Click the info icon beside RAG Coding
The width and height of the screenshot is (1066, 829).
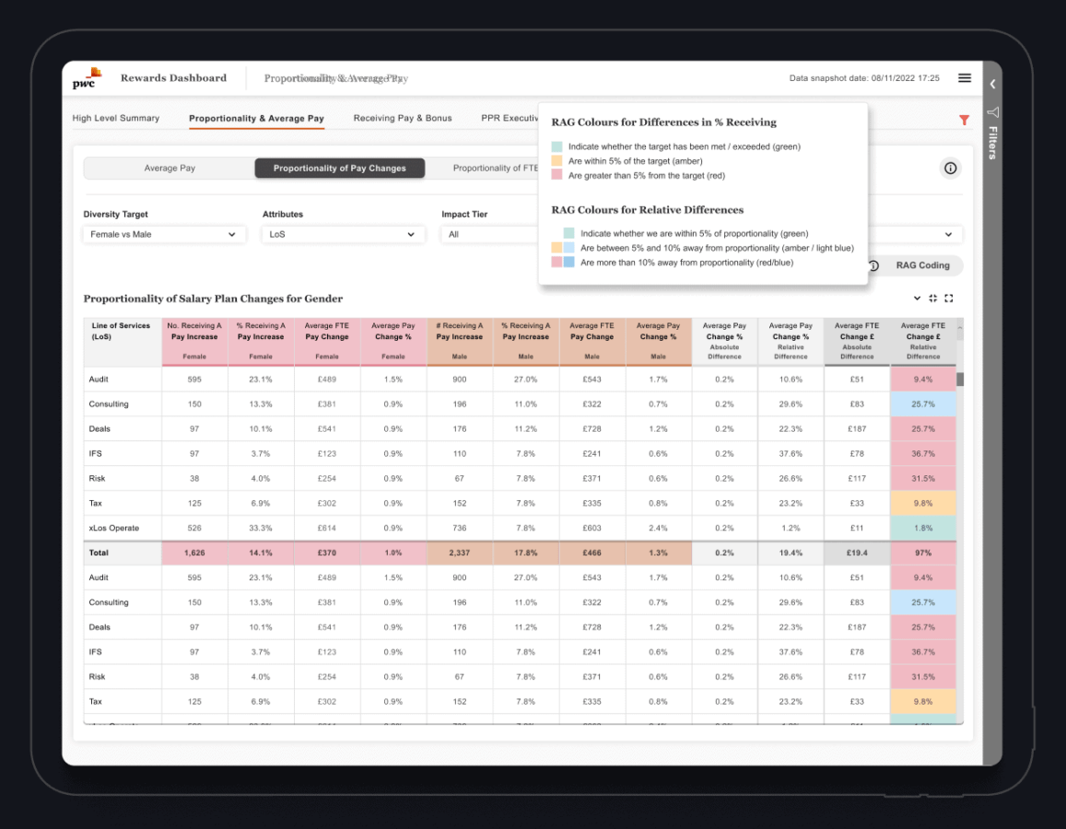[873, 265]
